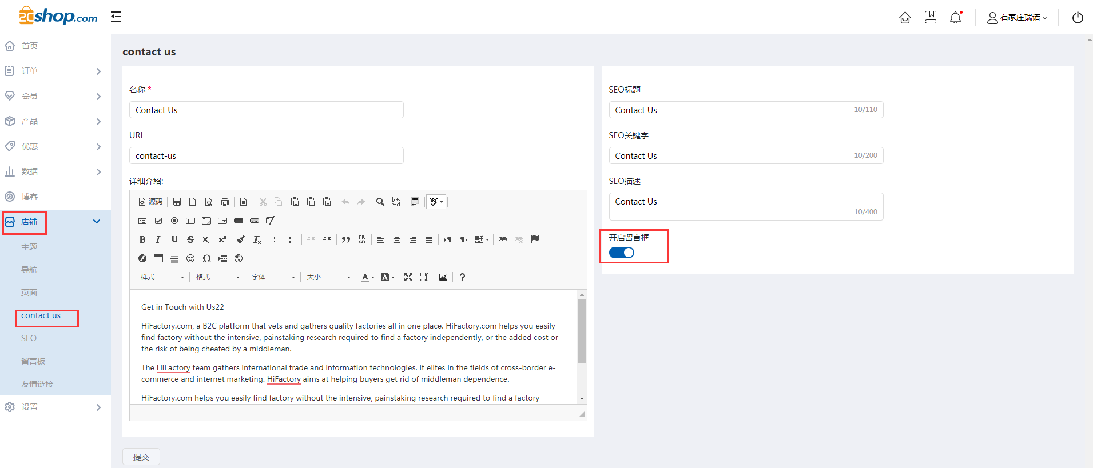1093x468 pixels.
Task: Open contact us in sidebar
Action: tap(41, 315)
